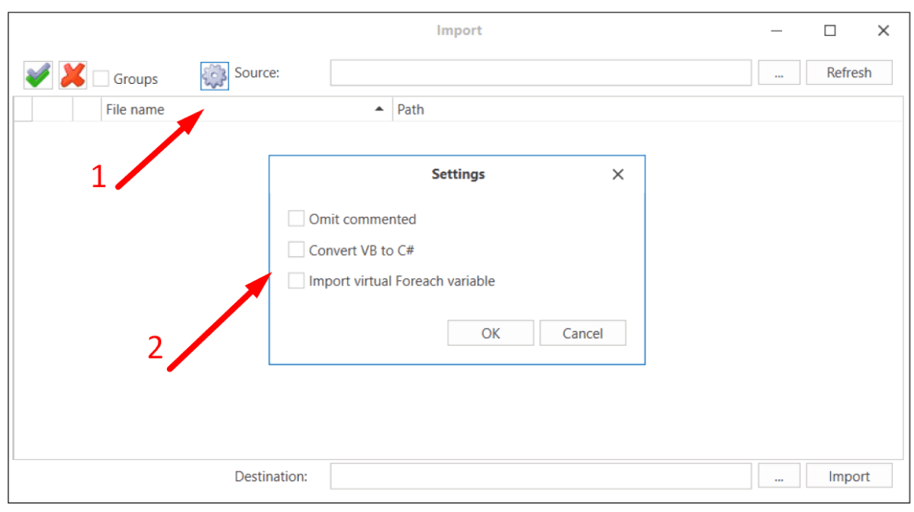Image resolution: width=914 pixels, height=512 pixels.
Task: Click the File name sort arrow
Action: (379, 110)
